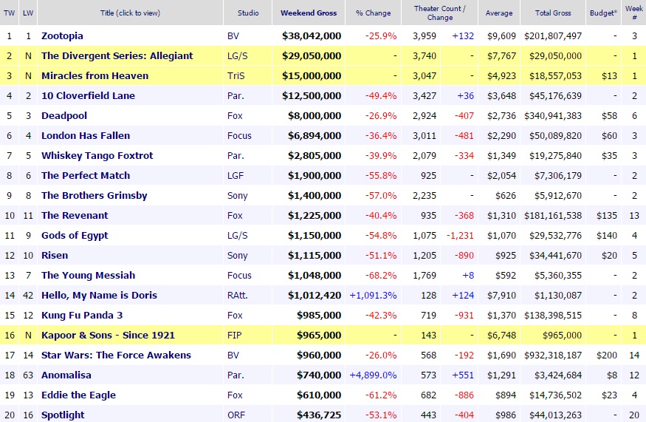
Task: Click the -68.2% change value
Action: click(x=381, y=276)
